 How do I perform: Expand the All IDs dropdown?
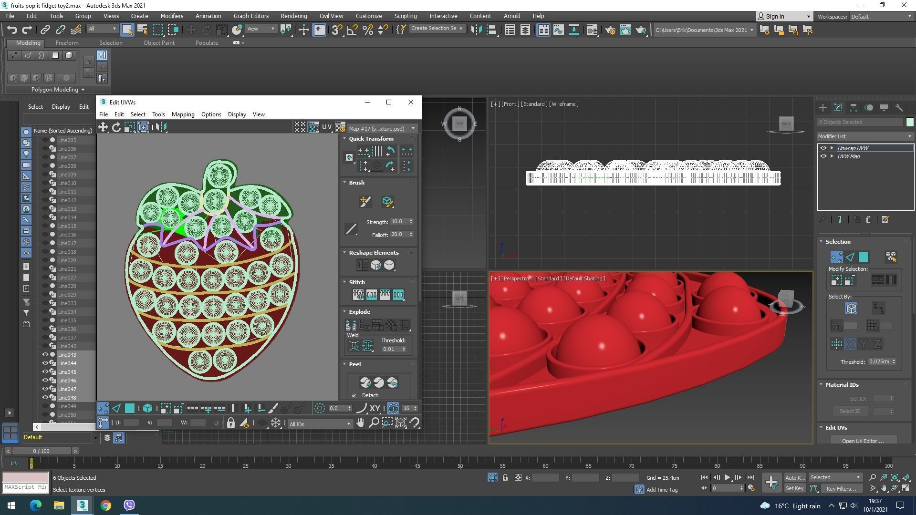coord(319,424)
